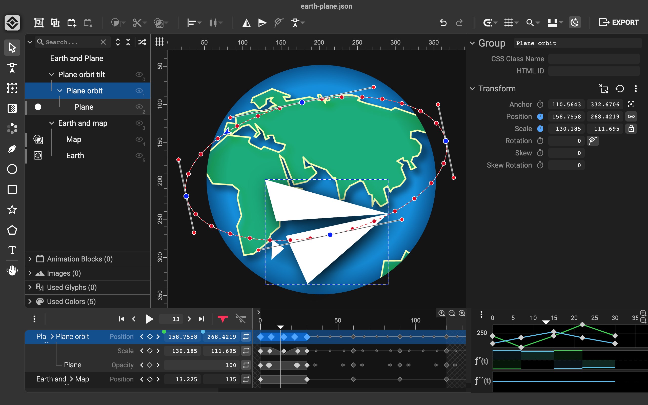648x405 pixels.
Task: Collapse the Plane orbit tilt group
Action: click(52, 74)
